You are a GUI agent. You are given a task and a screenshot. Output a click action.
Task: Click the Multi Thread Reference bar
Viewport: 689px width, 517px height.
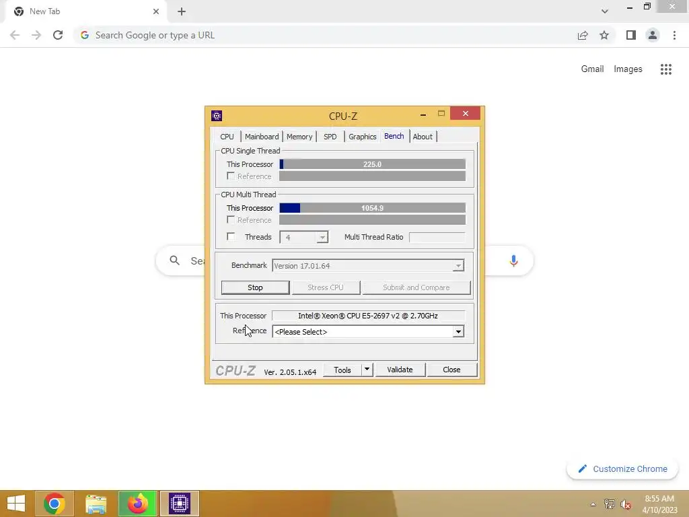(x=372, y=220)
